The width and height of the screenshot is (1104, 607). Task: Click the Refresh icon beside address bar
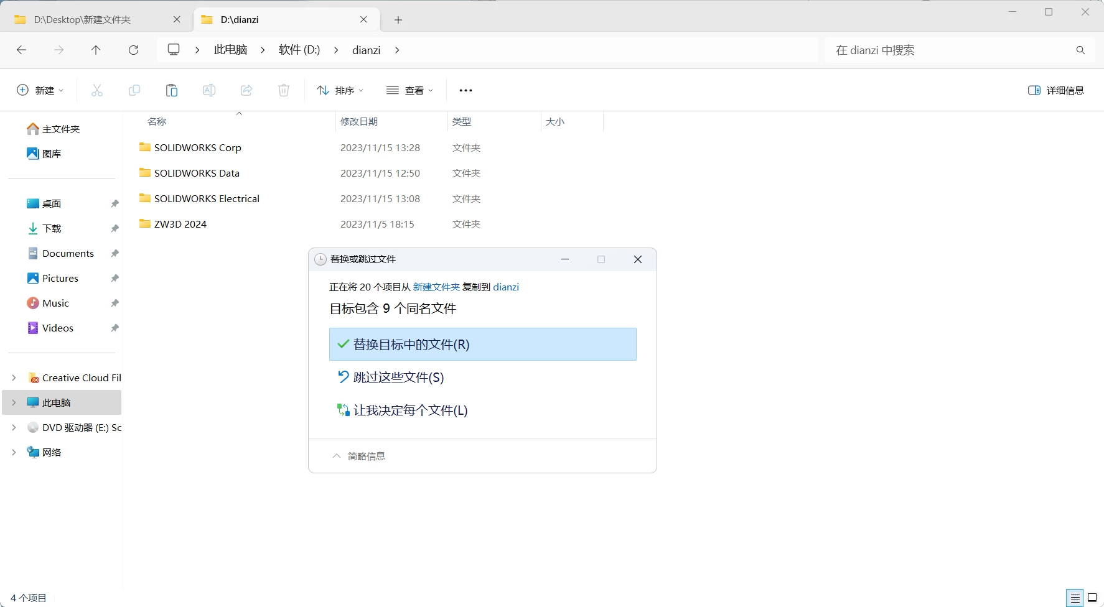(x=133, y=50)
